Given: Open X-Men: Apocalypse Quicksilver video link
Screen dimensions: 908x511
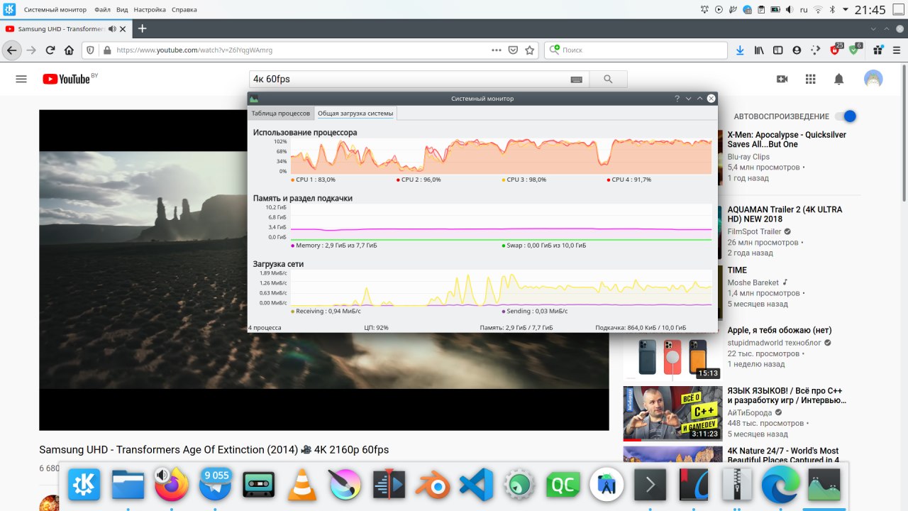Looking at the screenshot, I should pos(787,139).
